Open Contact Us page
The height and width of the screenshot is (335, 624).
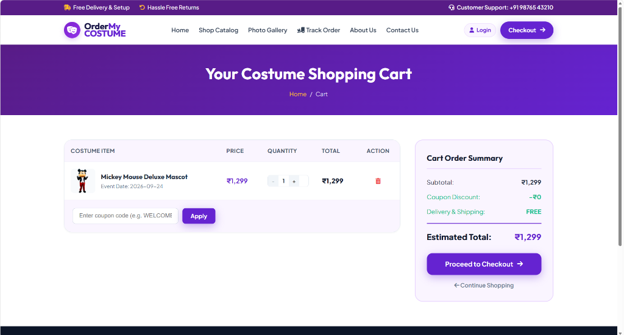tap(402, 30)
